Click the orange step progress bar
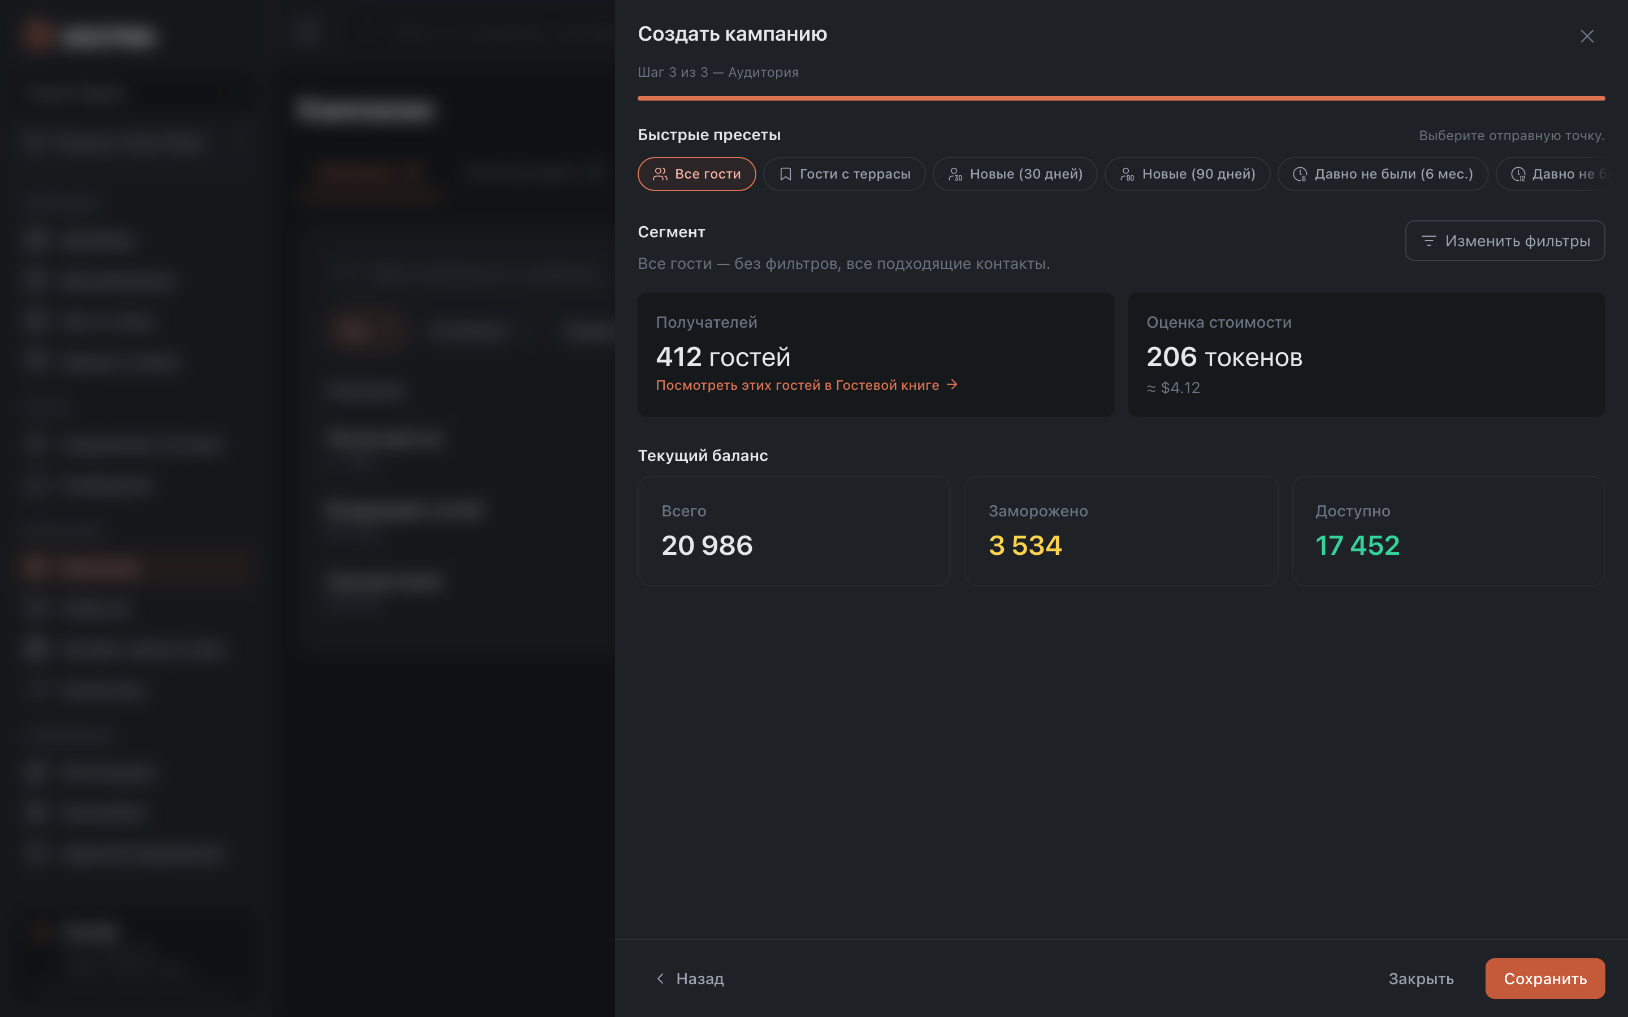This screenshot has height=1017, width=1628. (1121, 98)
